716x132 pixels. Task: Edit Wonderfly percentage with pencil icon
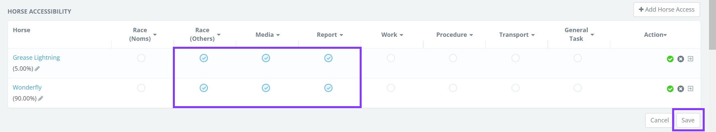click(41, 99)
